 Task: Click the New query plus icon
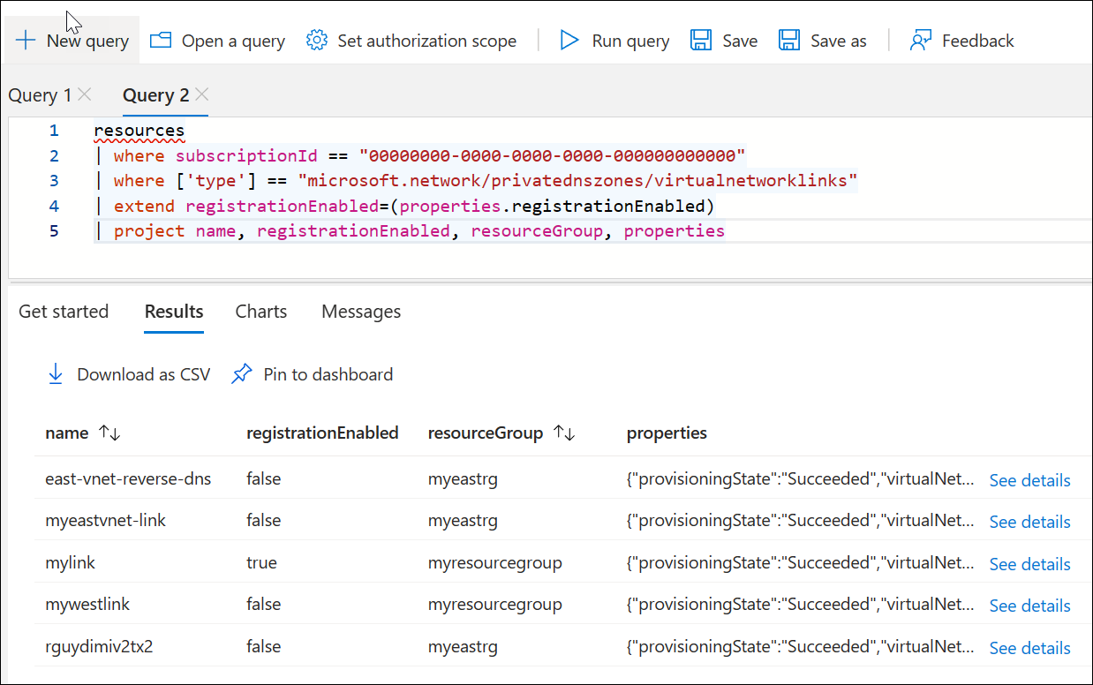coord(26,41)
